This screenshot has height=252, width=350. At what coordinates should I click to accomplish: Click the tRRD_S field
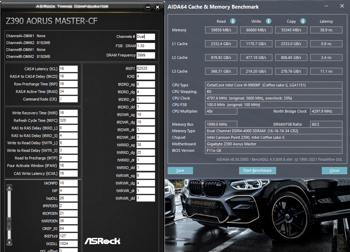point(69,136)
